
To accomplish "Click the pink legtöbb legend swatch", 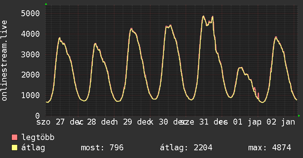I will point(14,137).
